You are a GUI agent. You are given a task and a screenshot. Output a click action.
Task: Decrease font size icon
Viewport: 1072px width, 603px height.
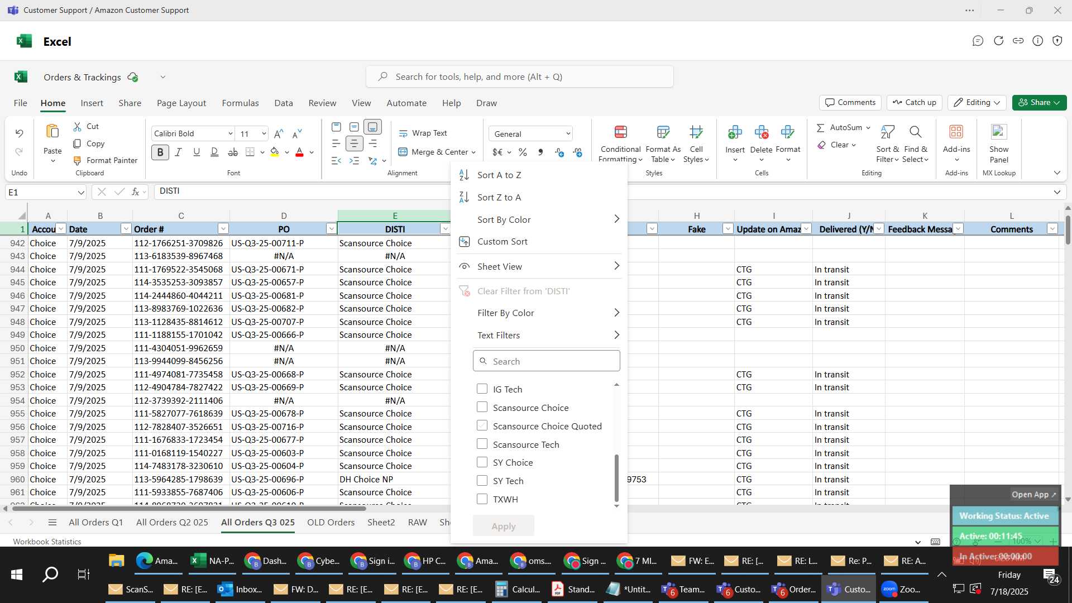(x=297, y=133)
